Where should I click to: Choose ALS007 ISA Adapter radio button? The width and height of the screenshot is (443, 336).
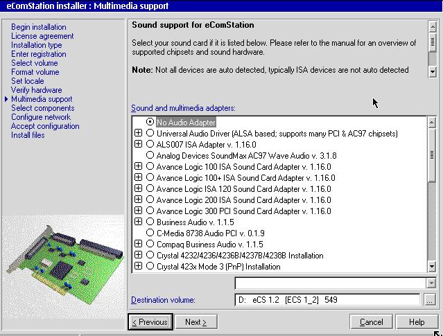(x=150, y=144)
